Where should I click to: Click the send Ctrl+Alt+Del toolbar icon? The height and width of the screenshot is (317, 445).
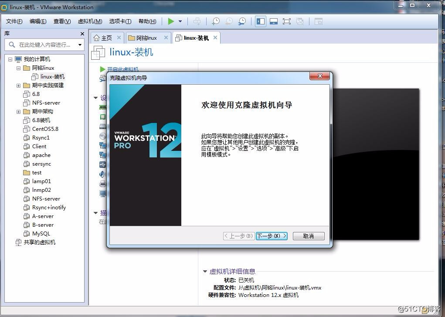coord(197,21)
